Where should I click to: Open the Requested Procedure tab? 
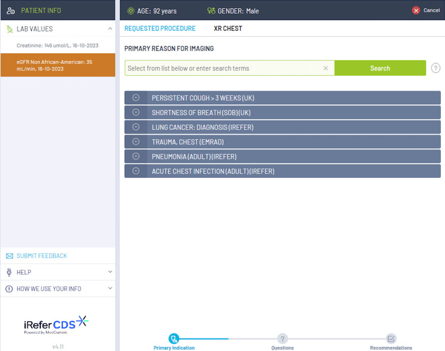click(160, 28)
